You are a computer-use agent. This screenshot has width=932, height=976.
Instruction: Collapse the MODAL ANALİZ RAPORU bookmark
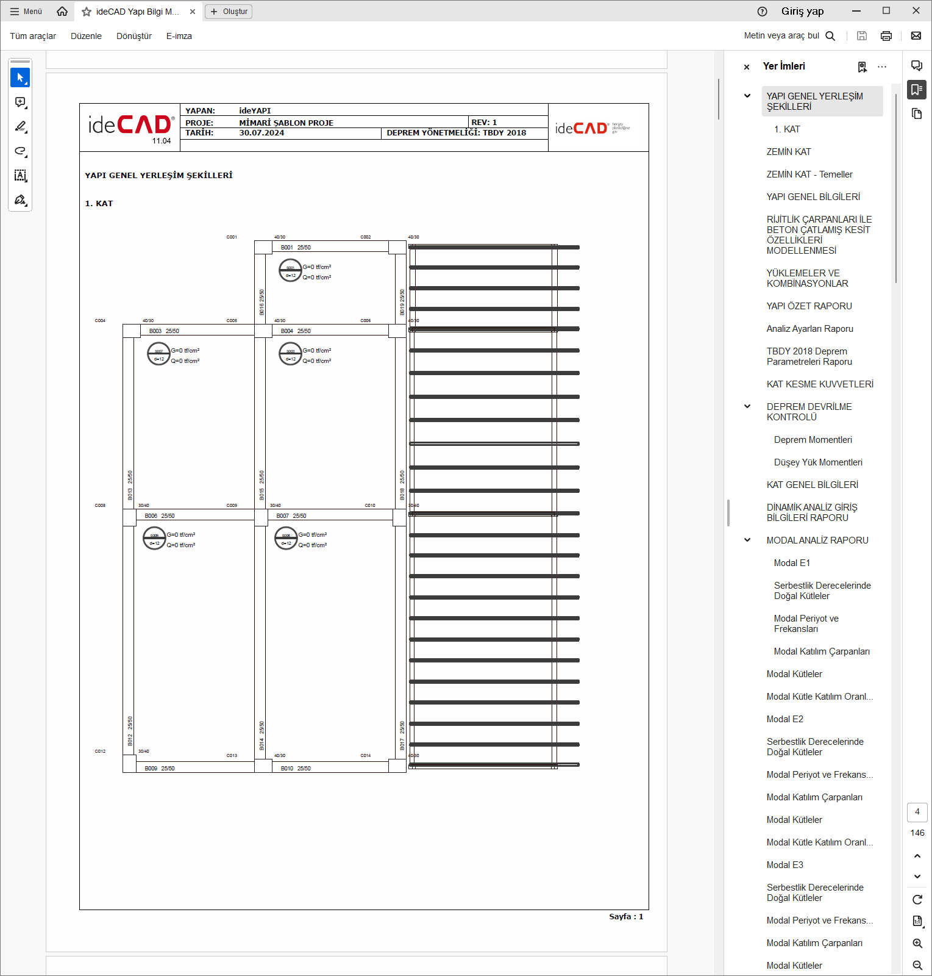point(747,540)
